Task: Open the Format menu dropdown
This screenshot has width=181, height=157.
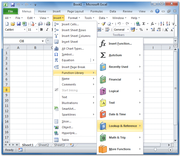Action: click(74, 18)
